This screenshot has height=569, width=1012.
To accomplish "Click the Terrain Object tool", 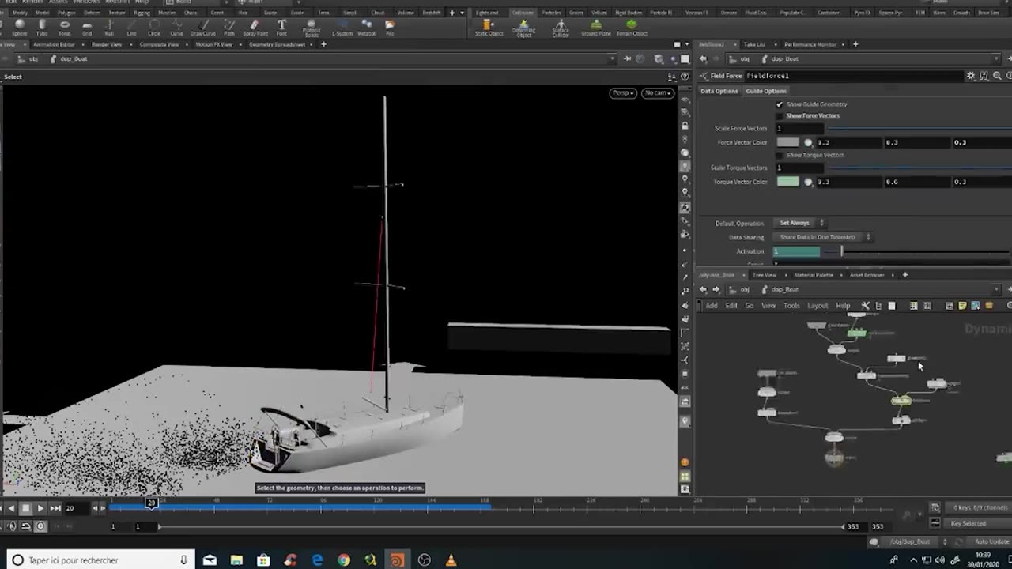I will [631, 28].
